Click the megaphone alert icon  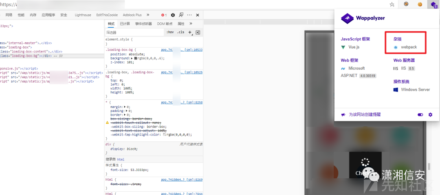pyautogui.click(x=343, y=115)
